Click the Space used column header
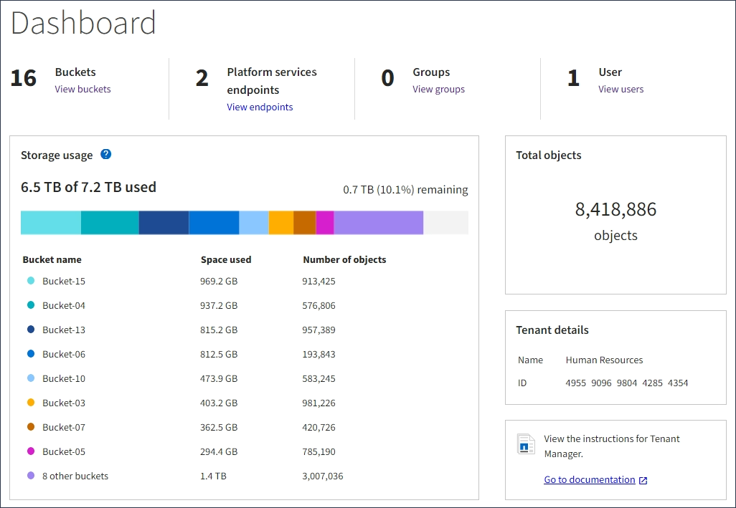Image resolution: width=736 pixels, height=508 pixels. click(226, 260)
